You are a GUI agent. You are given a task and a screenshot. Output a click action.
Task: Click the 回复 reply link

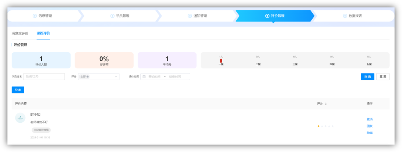tap(370, 126)
